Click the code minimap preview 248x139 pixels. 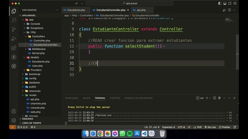coord(229,20)
